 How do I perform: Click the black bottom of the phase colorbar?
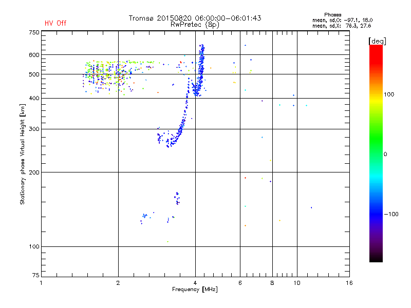[x=376, y=258]
